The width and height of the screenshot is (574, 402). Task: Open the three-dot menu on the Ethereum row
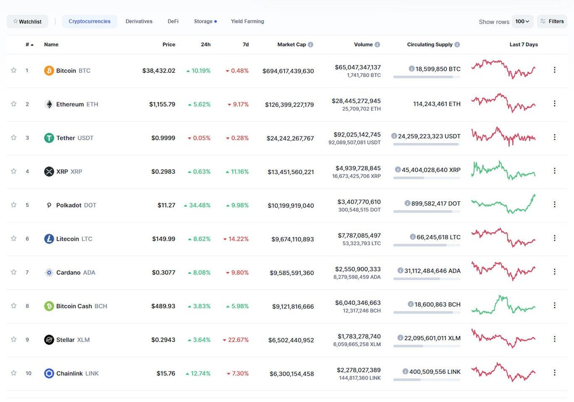tap(554, 103)
